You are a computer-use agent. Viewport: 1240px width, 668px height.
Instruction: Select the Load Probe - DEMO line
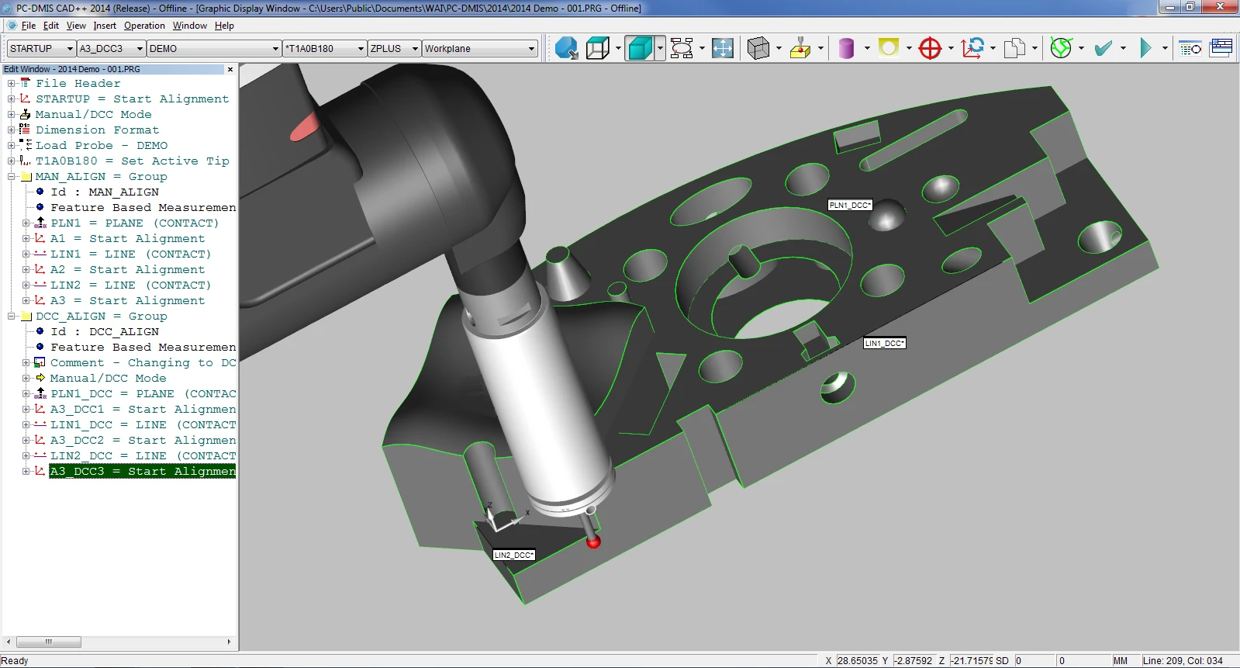pyautogui.click(x=101, y=146)
